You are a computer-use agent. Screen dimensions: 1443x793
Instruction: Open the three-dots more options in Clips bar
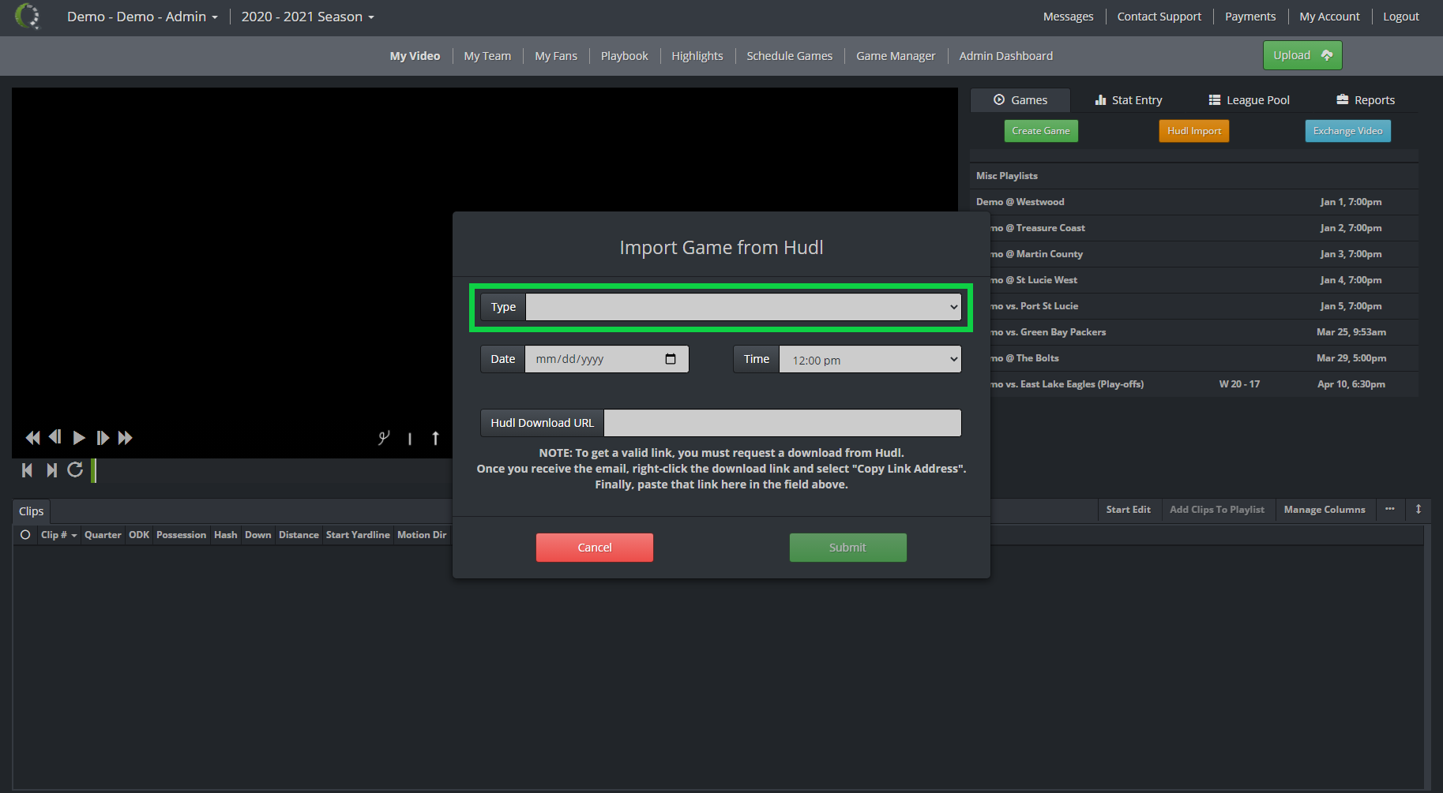point(1390,509)
